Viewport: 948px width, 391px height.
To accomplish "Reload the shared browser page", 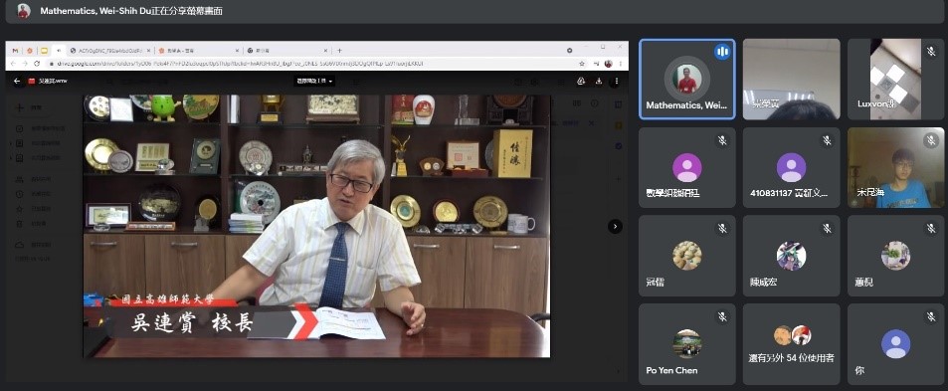I will pyautogui.click(x=38, y=64).
